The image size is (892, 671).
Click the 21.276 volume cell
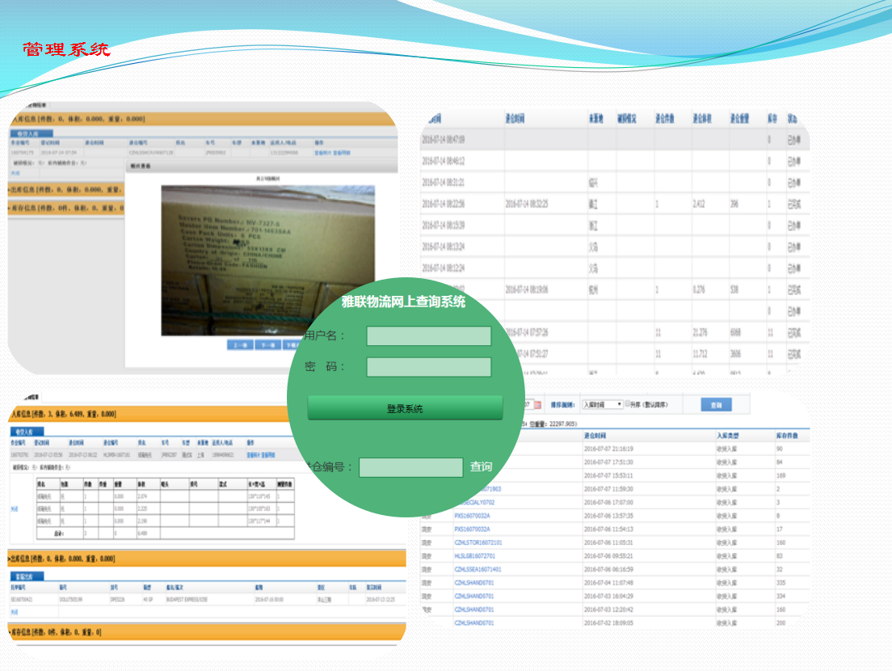coord(701,332)
